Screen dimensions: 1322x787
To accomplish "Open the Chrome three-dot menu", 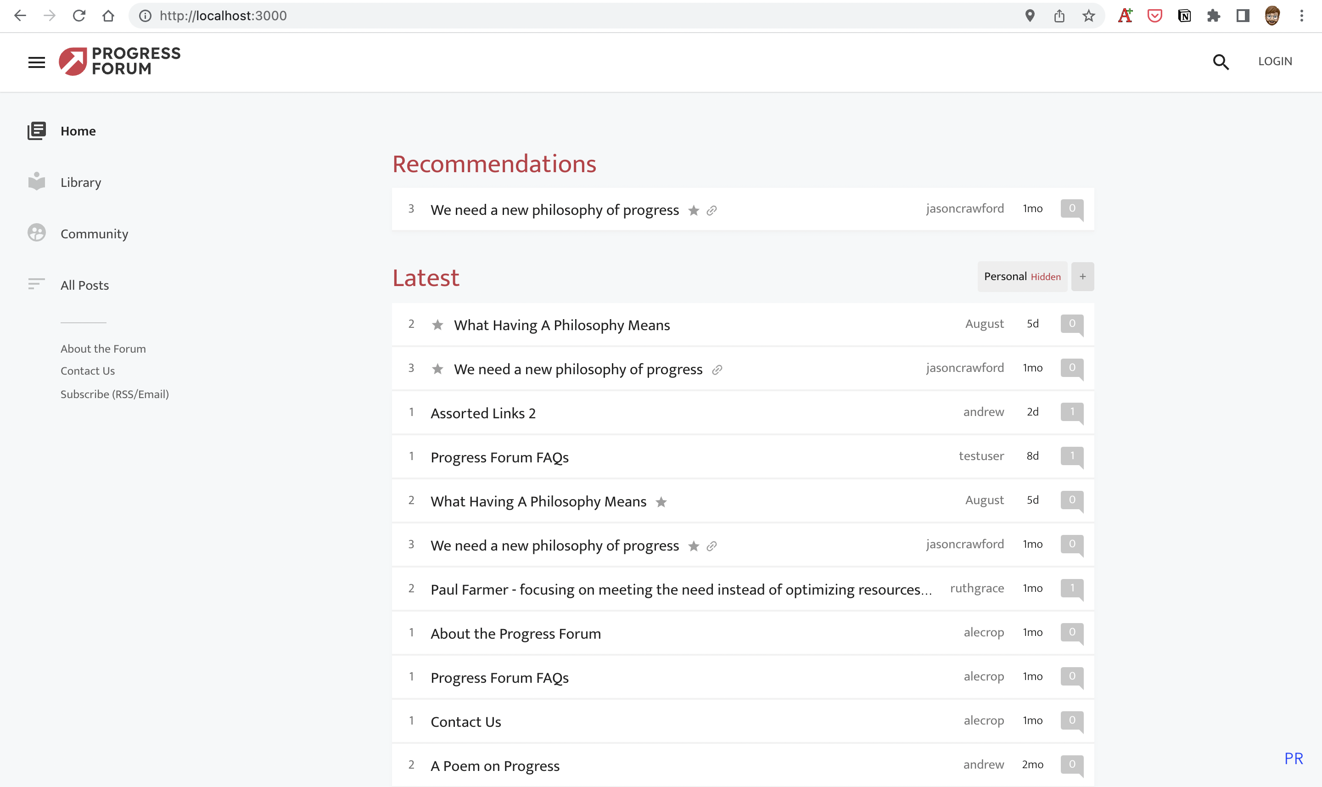I will coord(1301,16).
